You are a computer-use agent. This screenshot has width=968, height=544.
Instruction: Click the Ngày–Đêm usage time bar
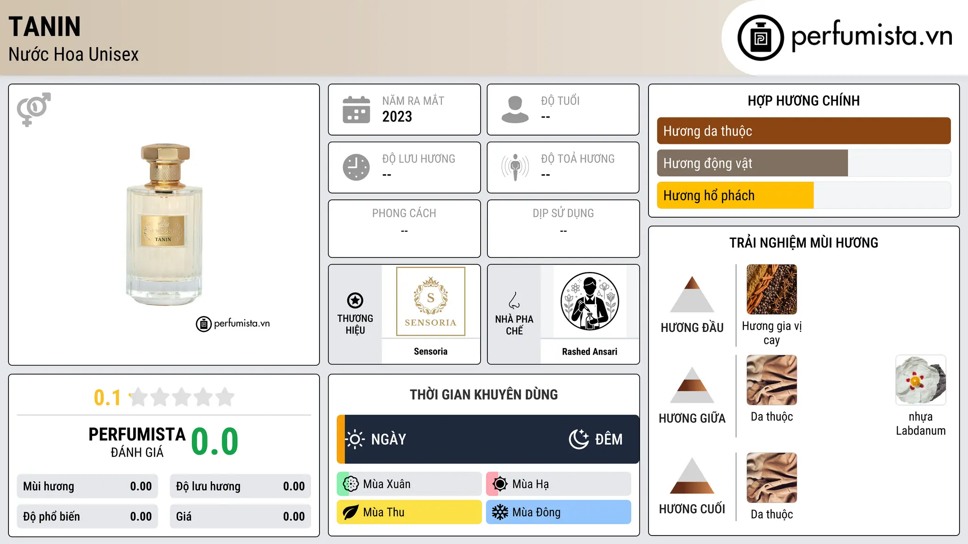[488, 439]
